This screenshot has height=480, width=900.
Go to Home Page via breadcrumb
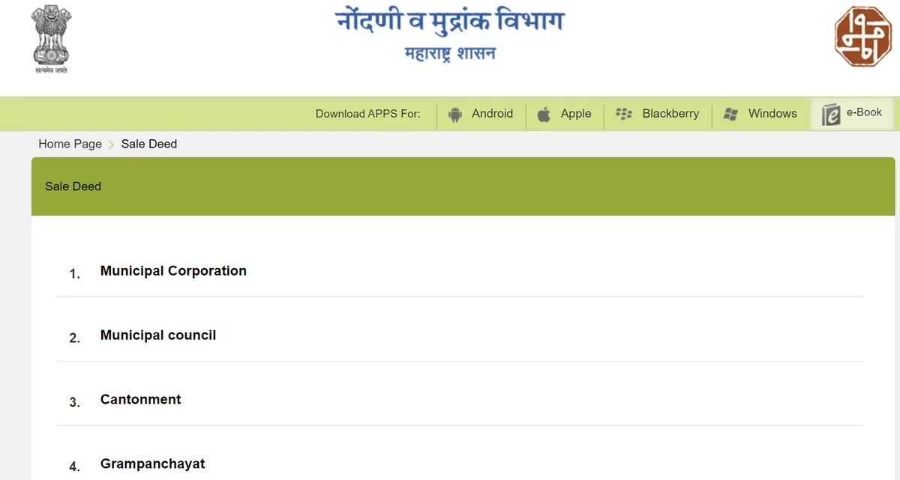(x=70, y=144)
